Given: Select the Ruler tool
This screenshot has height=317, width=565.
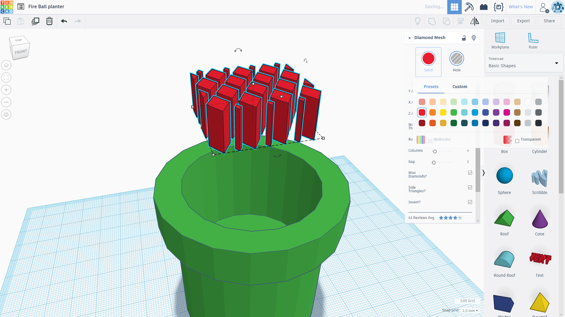Looking at the screenshot, I should (533, 41).
